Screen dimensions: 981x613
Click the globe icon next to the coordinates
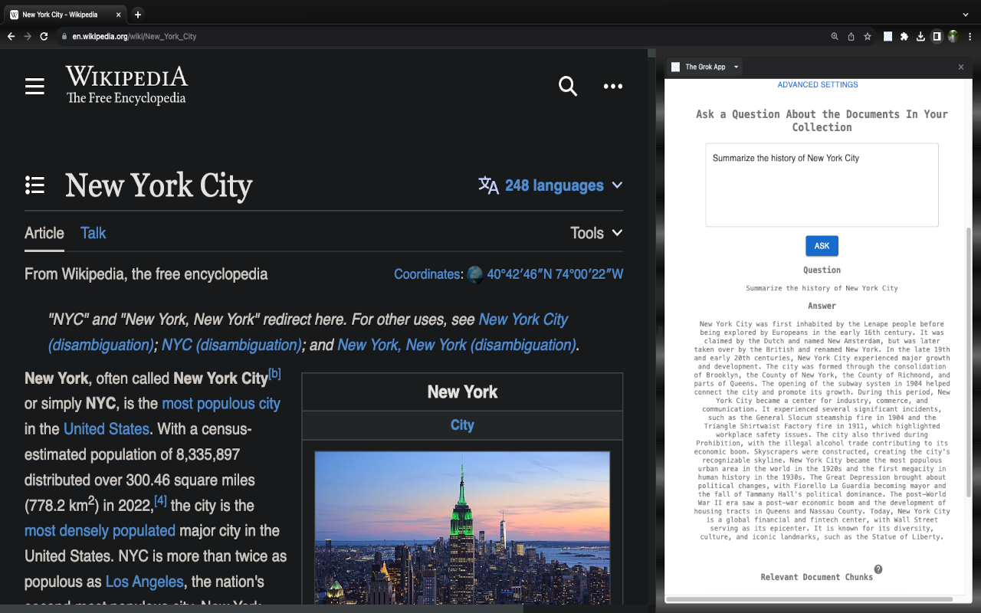[x=475, y=274]
